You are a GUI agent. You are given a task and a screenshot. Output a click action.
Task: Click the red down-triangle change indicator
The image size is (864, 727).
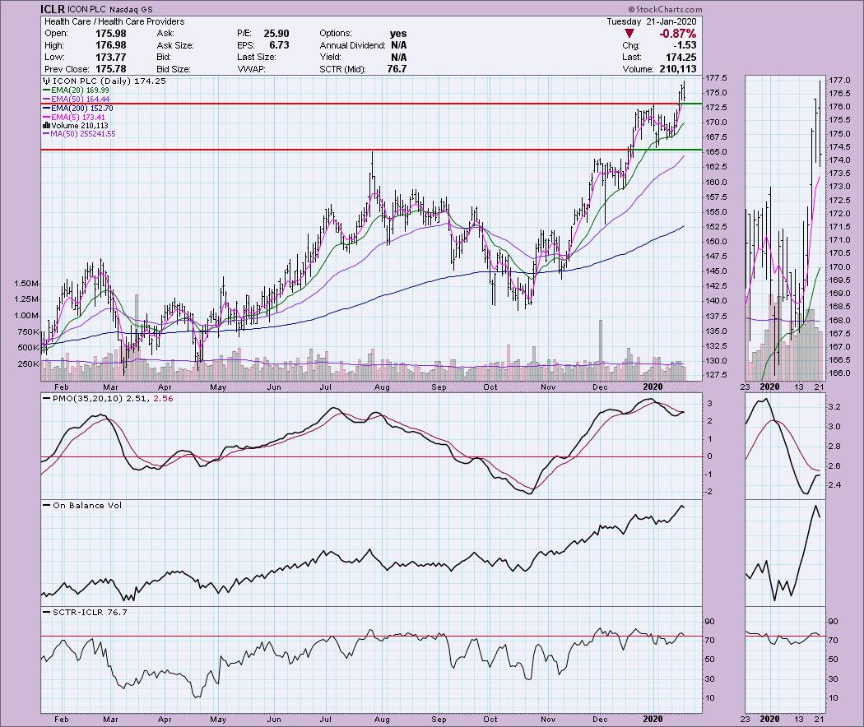(x=629, y=34)
